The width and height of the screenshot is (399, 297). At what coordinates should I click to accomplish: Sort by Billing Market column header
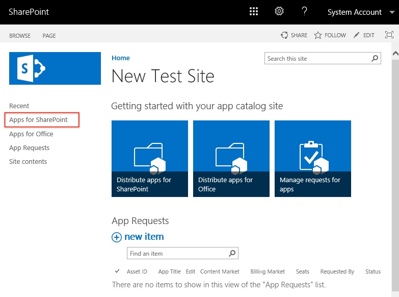tap(268, 271)
